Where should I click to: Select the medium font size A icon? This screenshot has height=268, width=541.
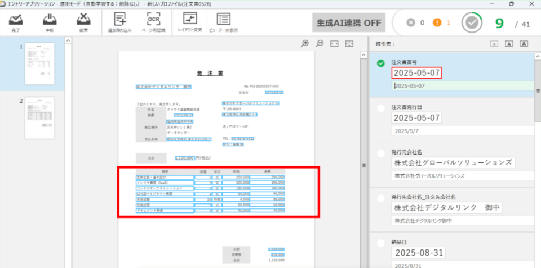point(509,44)
